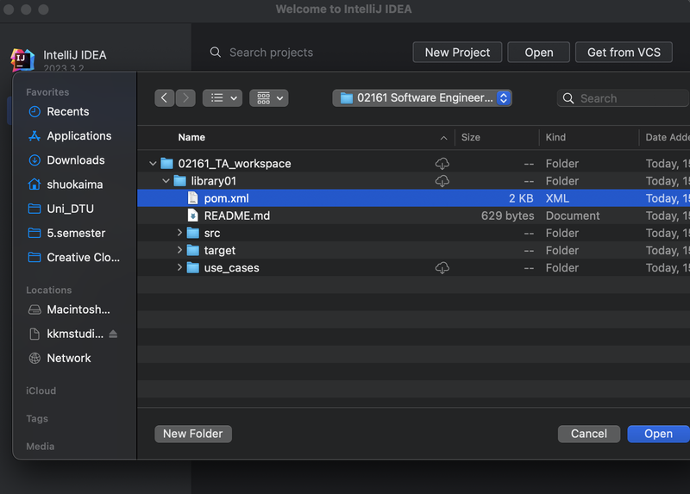The width and height of the screenshot is (690, 494).
Task: Sort by Name column header
Action: 191,137
